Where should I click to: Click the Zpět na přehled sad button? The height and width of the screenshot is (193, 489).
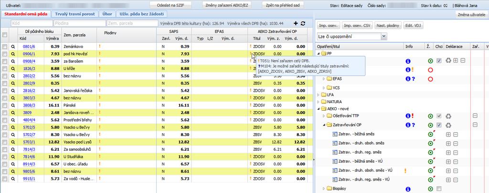(283, 5)
